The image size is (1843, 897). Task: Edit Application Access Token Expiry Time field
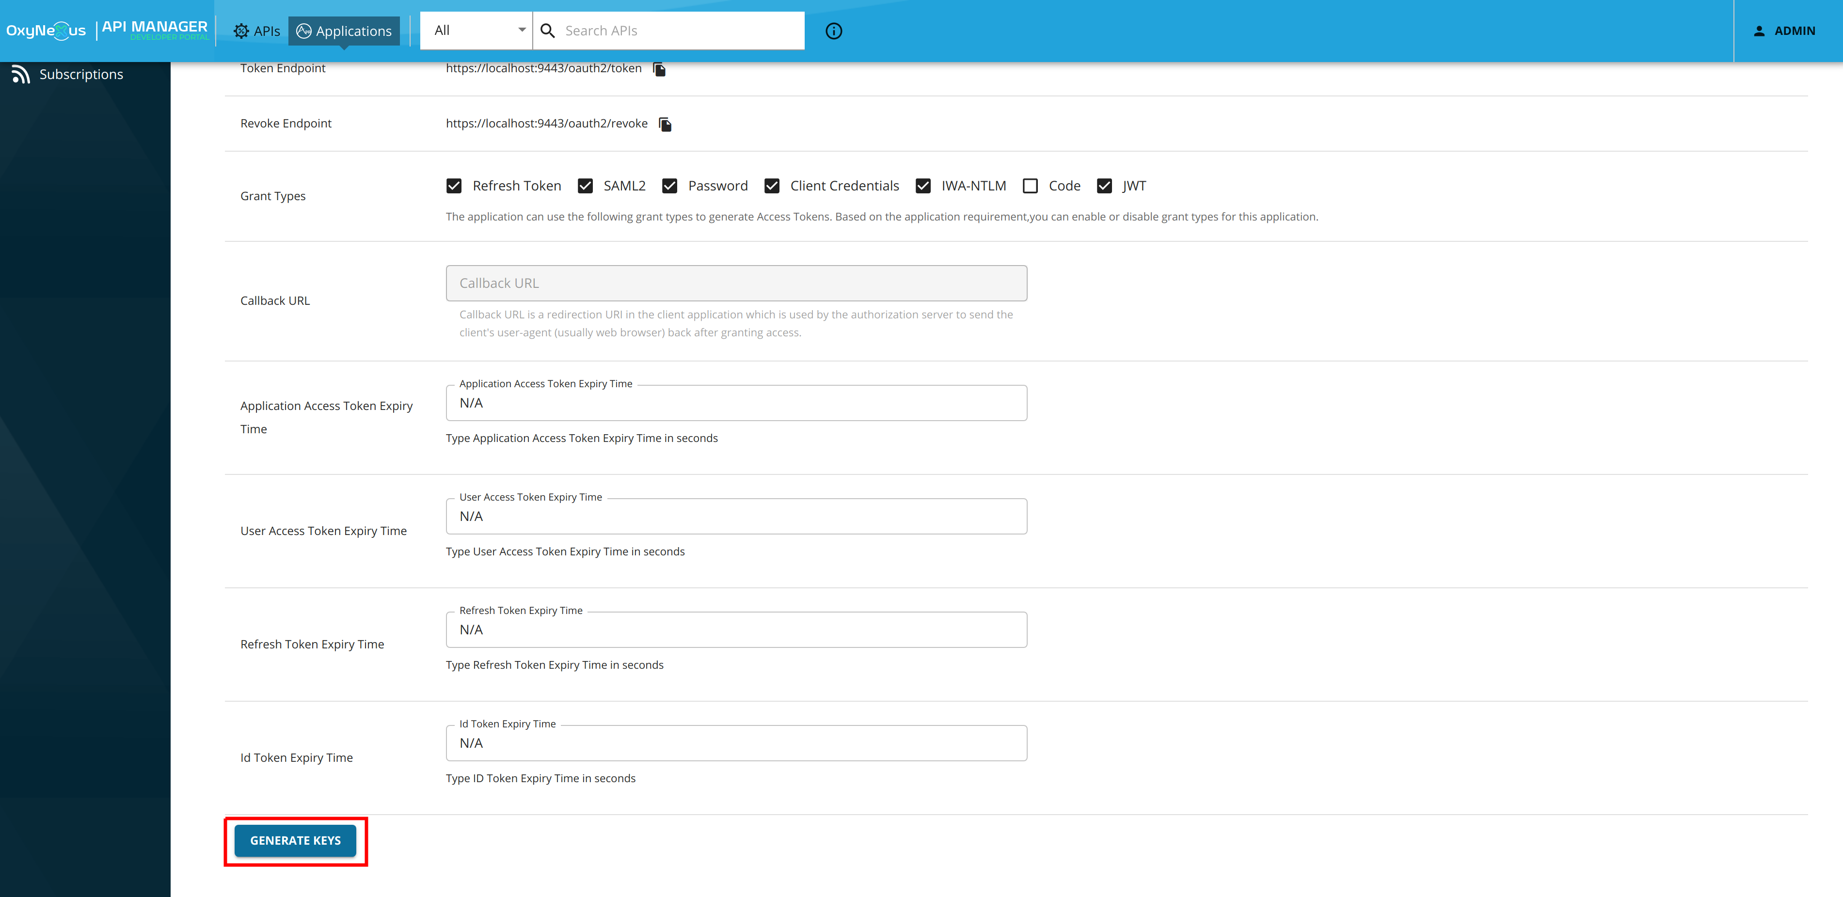(736, 403)
